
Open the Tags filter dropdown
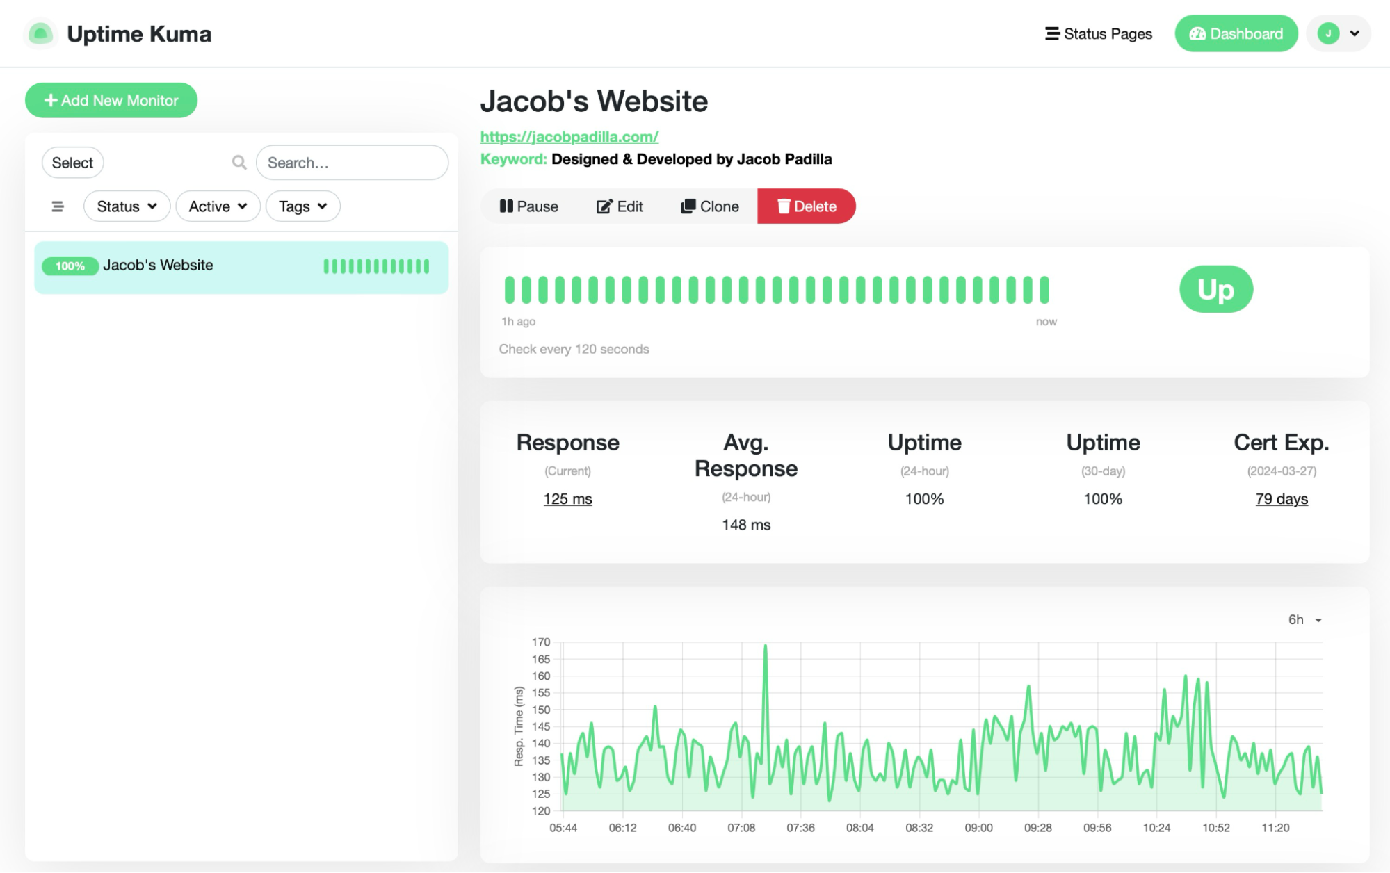point(302,206)
